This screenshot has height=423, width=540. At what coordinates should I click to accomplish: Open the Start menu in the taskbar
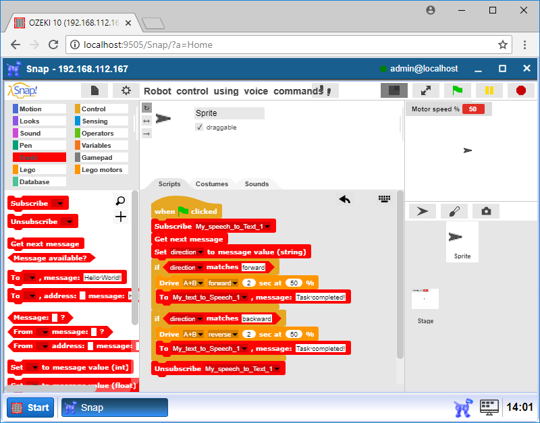(30, 407)
